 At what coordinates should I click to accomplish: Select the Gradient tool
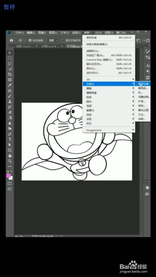tap(10, 118)
